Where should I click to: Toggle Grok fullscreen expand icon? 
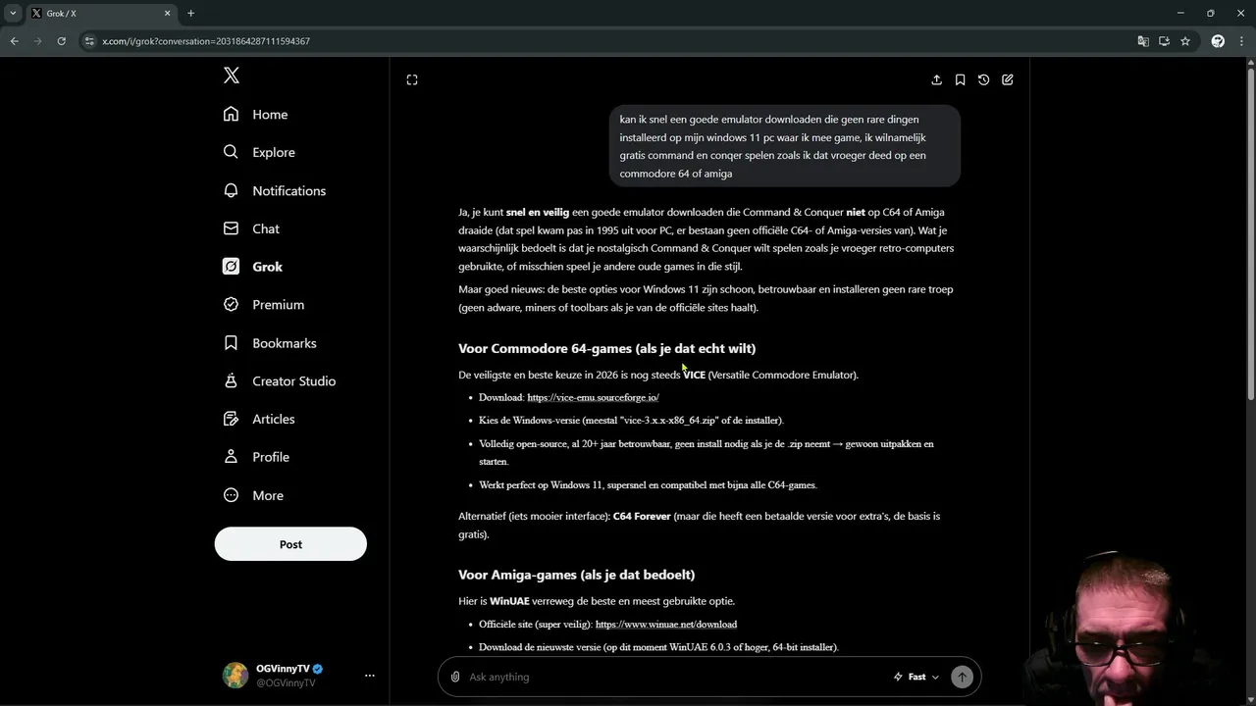pyautogui.click(x=412, y=80)
